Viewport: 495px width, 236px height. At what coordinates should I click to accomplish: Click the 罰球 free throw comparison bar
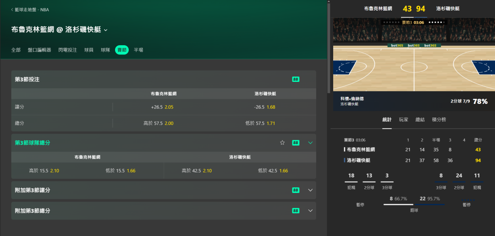(x=414, y=204)
